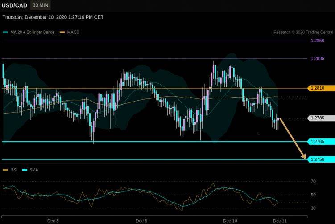Click the cyan 1.2750 target price tag
Screen dimensions: 335x224
pyautogui.click(x=321, y=159)
